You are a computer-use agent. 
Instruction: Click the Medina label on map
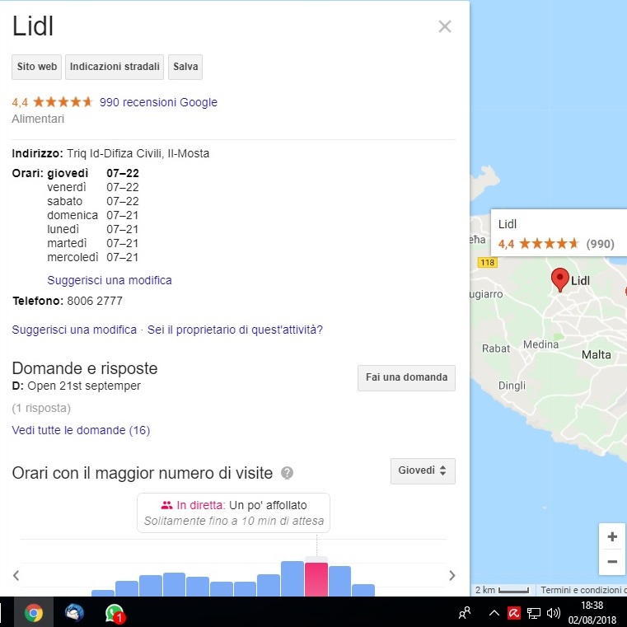(540, 344)
